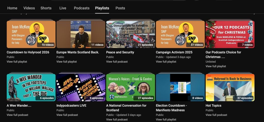Image resolution: width=264 pixels, height=122 pixels.
Task: Click the Campaign Activism 2025 title
Action: [x=174, y=52]
